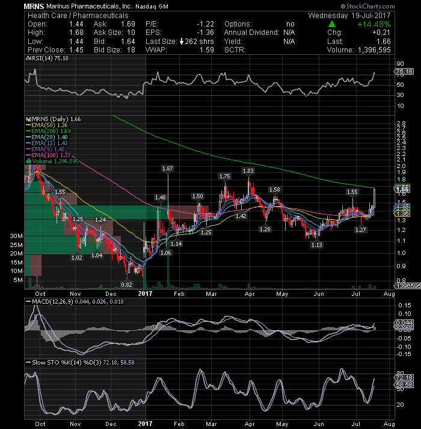
Task: Click the 1.87 price peak label
Action: pos(167,169)
